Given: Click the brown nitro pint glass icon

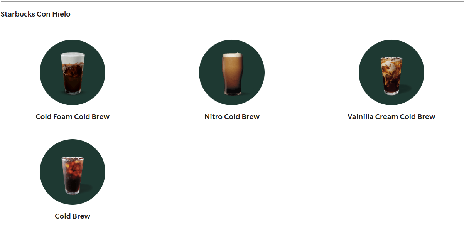Looking at the screenshot, I should coord(232,74).
